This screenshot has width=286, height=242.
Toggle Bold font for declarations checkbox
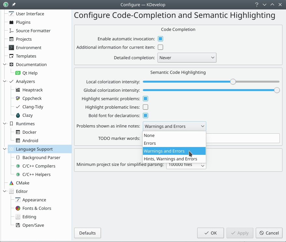[x=145, y=115]
